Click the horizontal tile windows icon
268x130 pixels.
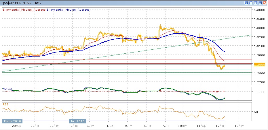[x=256, y=3]
